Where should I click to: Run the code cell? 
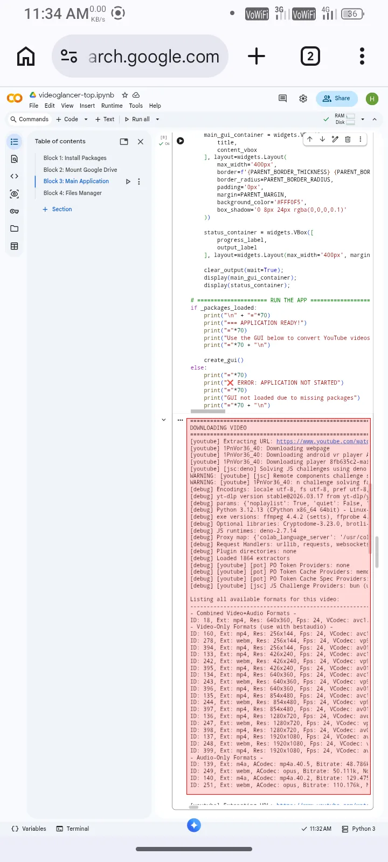[x=181, y=141]
